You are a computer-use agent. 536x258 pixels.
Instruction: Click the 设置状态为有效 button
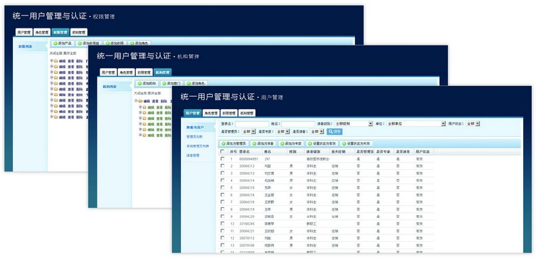click(x=322, y=144)
